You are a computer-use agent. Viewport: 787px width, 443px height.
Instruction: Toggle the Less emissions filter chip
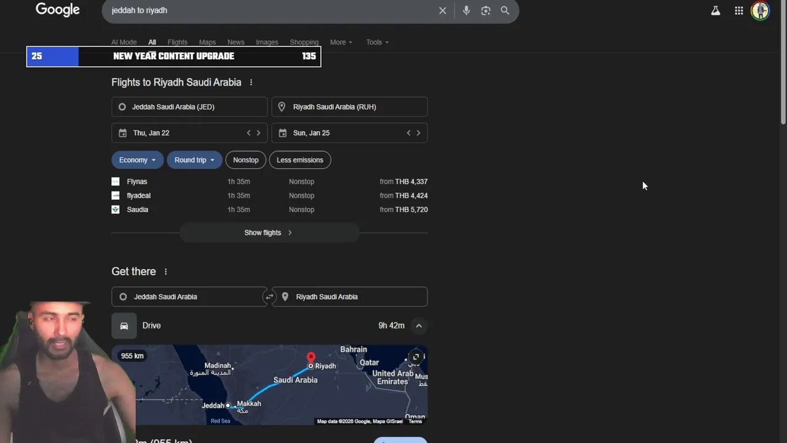[300, 160]
